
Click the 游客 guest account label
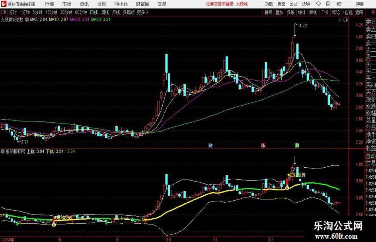360,4
